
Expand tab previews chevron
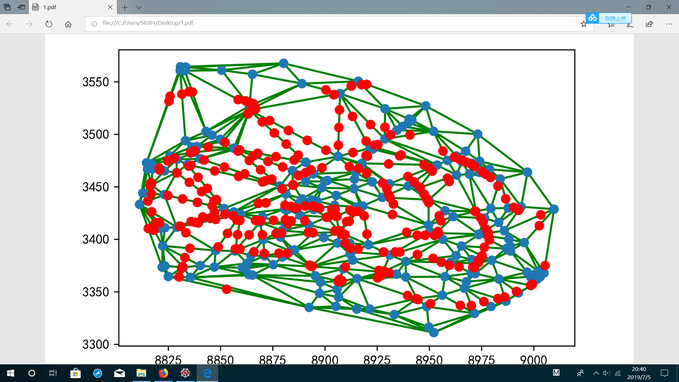(x=139, y=7)
